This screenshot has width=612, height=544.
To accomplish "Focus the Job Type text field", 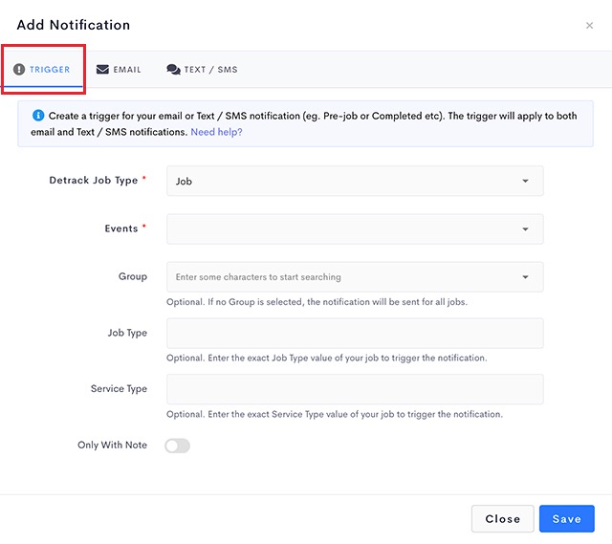I will tap(355, 334).
